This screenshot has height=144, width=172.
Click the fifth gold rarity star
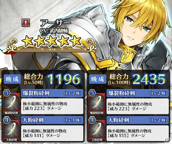[x=75, y=41]
